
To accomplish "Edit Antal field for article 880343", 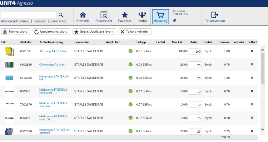I will (195, 118).
